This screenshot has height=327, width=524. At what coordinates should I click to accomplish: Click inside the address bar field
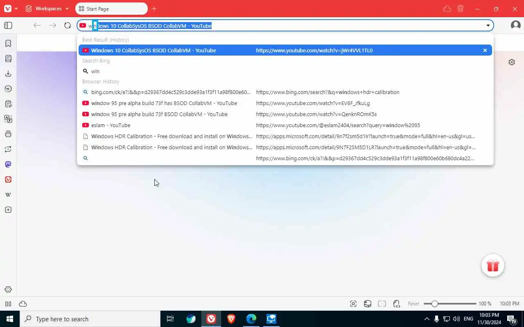[285, 25]
